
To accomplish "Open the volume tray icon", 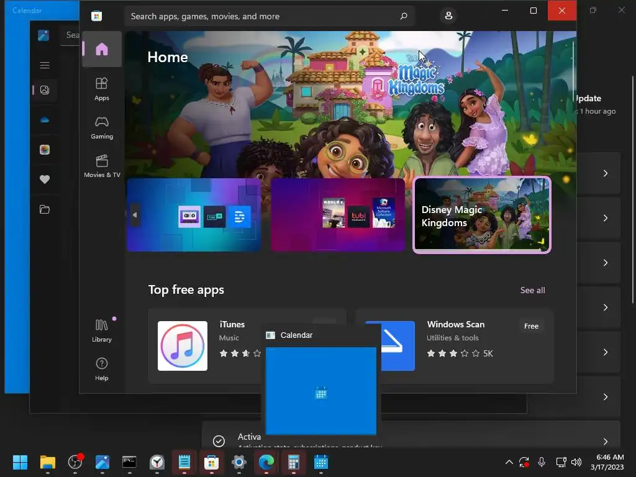I will [576, 462].
